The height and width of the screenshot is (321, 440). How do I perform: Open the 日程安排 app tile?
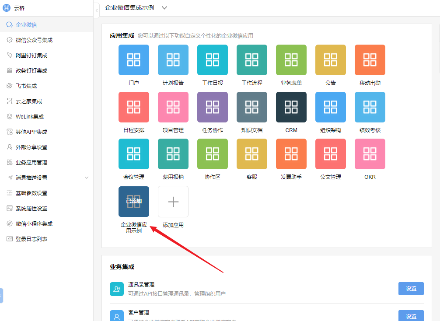click(133, 107)
